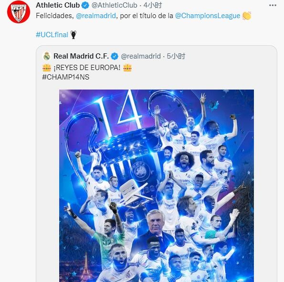The height and width of the screenshot is (282, 284).
Task: Click the crown emoji before ¡REYES DE EUROPA!
Action: pyautogui.click(x=47, y=68)
